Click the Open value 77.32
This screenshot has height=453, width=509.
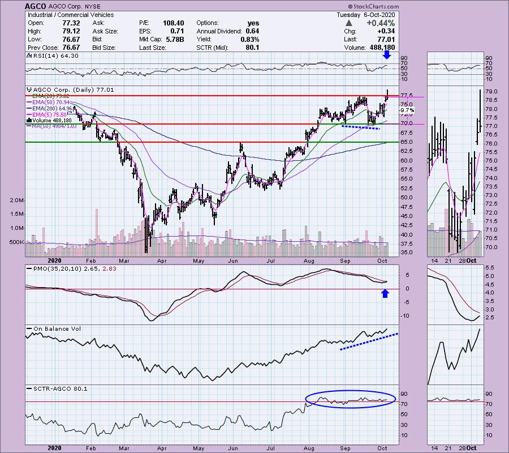click(71, 23)
